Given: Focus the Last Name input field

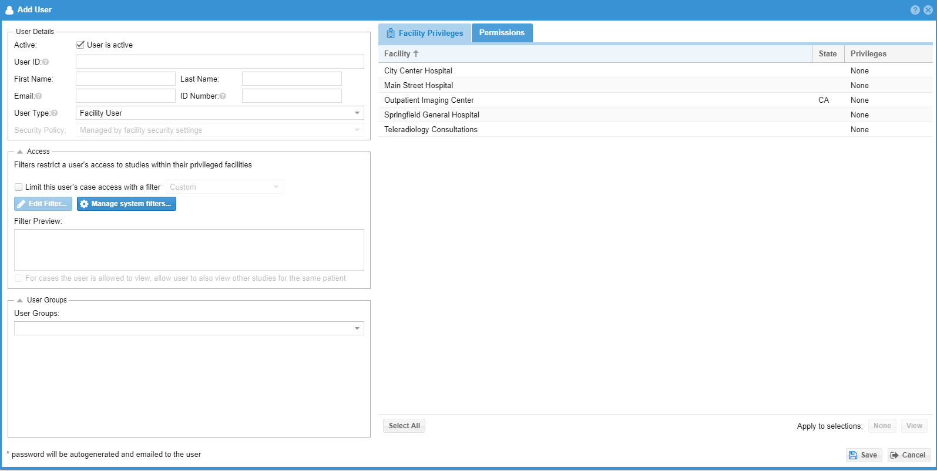Looking at the screenshot, I should tap(292, 79).
